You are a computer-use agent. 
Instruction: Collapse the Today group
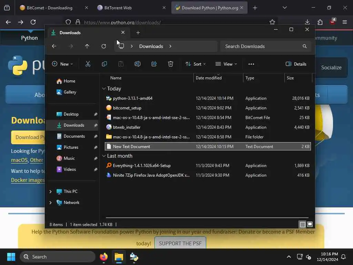coord(104,89)
